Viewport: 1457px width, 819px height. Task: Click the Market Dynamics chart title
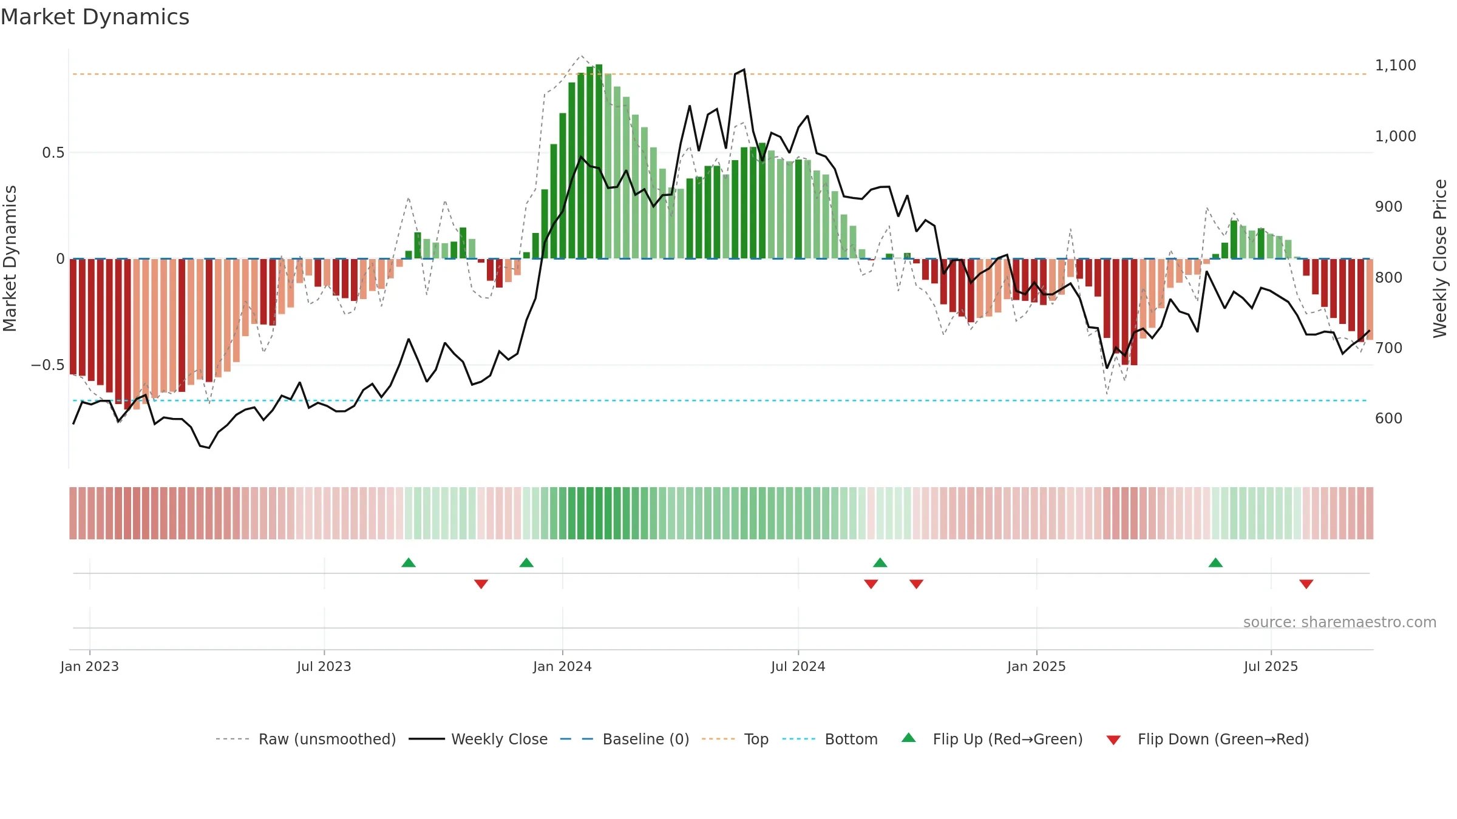pyautogui.click(x=95, y=17)
